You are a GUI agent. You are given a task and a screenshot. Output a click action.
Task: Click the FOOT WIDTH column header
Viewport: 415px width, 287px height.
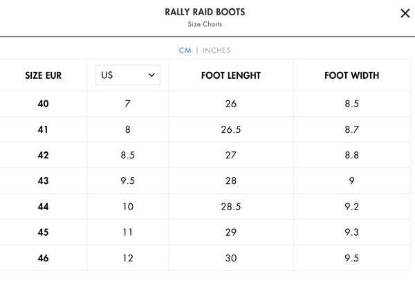click(351, 75)
